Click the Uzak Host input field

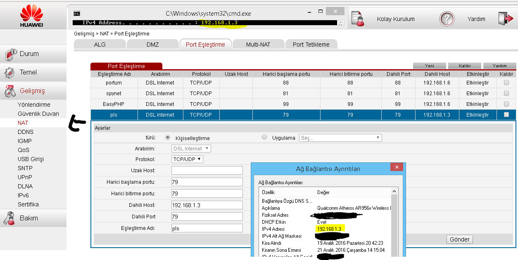pos(207,171)
